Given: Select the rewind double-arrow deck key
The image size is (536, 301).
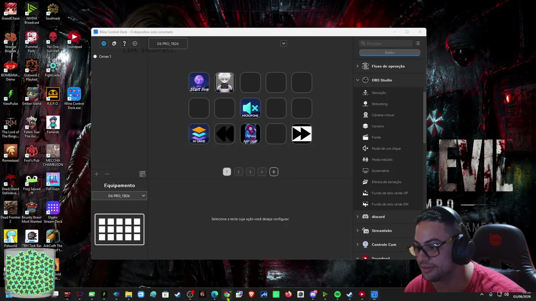Looking at the screenshot, I should (224, 134).
